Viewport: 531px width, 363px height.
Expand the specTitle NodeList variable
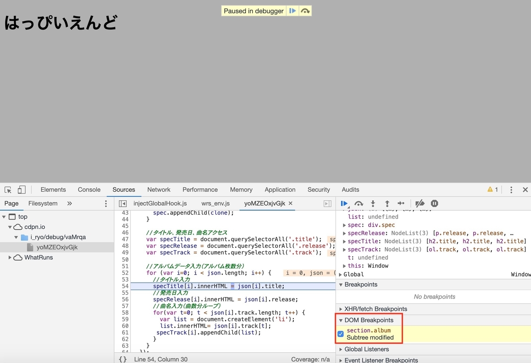pyautogui.click(x=345, y=241)
